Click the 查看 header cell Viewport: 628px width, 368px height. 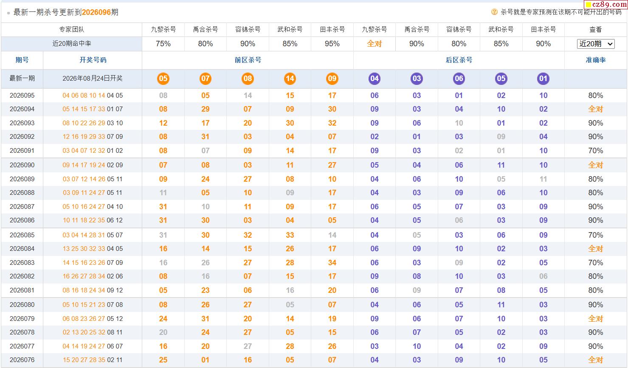[596, 30]
